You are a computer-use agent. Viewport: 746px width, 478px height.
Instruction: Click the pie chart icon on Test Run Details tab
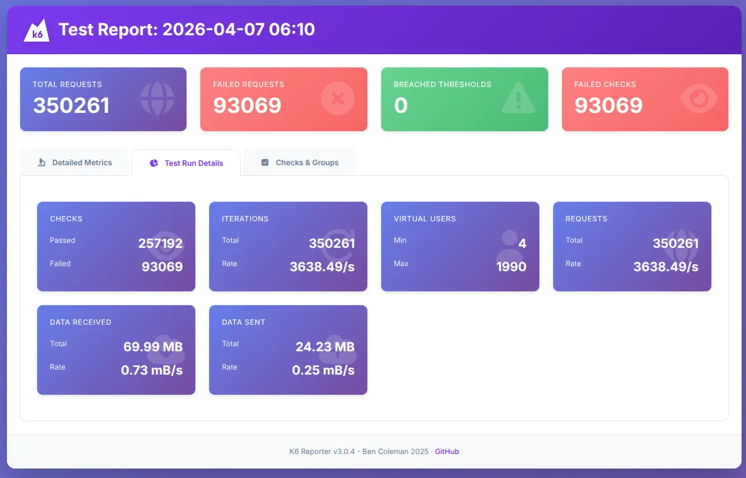[x=154, y=163]
